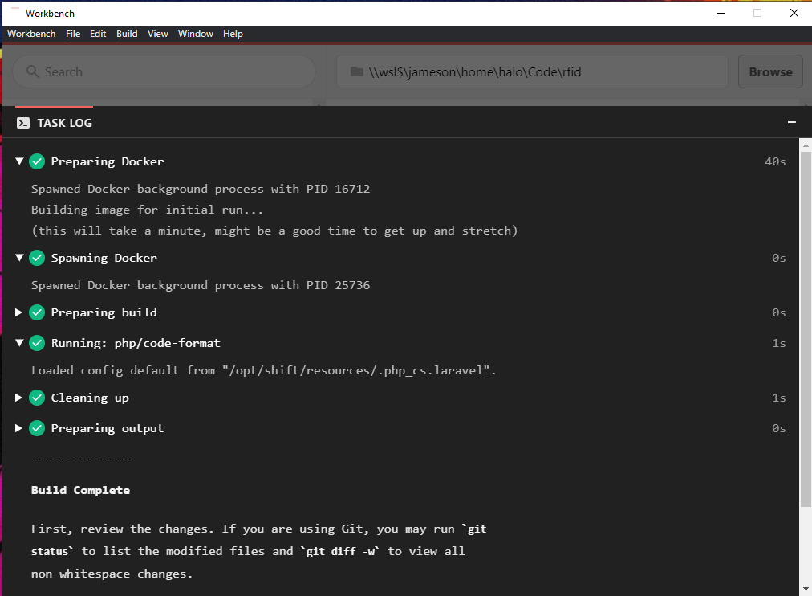Click the search magnifier icon
This screenshot has height=596, width=812.
coord(32,71)
